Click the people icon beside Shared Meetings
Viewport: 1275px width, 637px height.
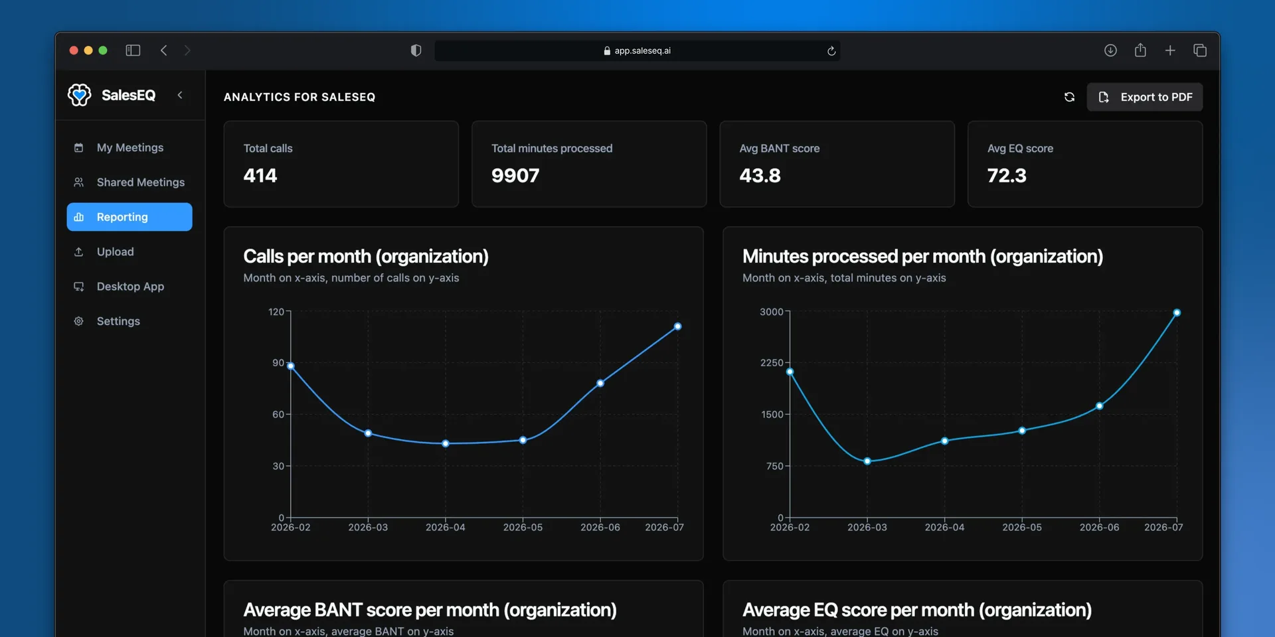78,182
